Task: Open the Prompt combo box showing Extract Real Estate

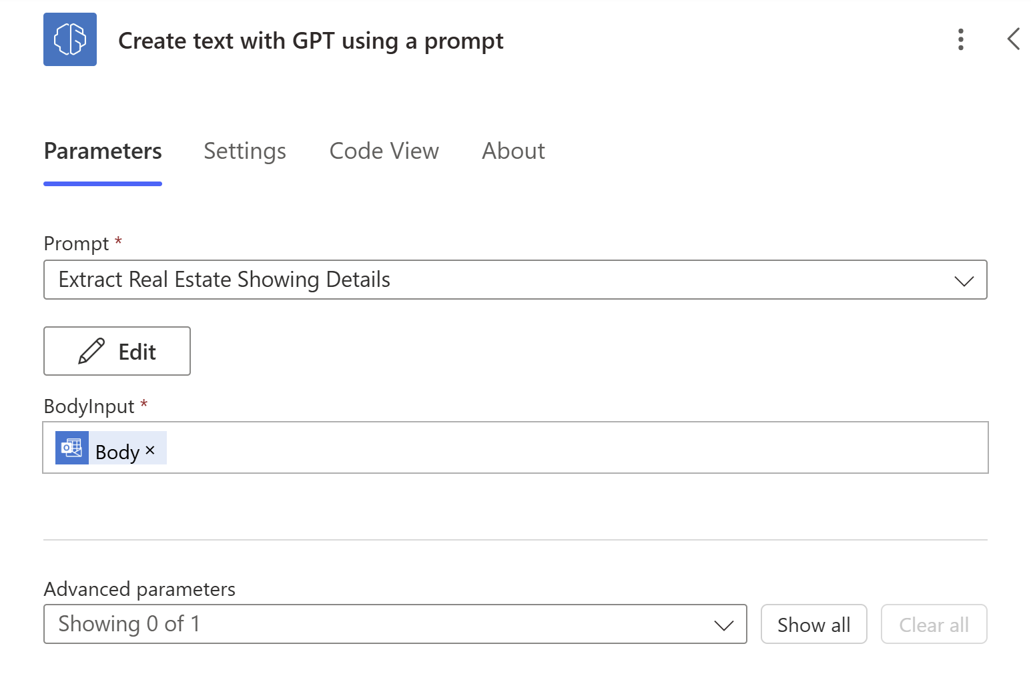Action: [467, 280]
